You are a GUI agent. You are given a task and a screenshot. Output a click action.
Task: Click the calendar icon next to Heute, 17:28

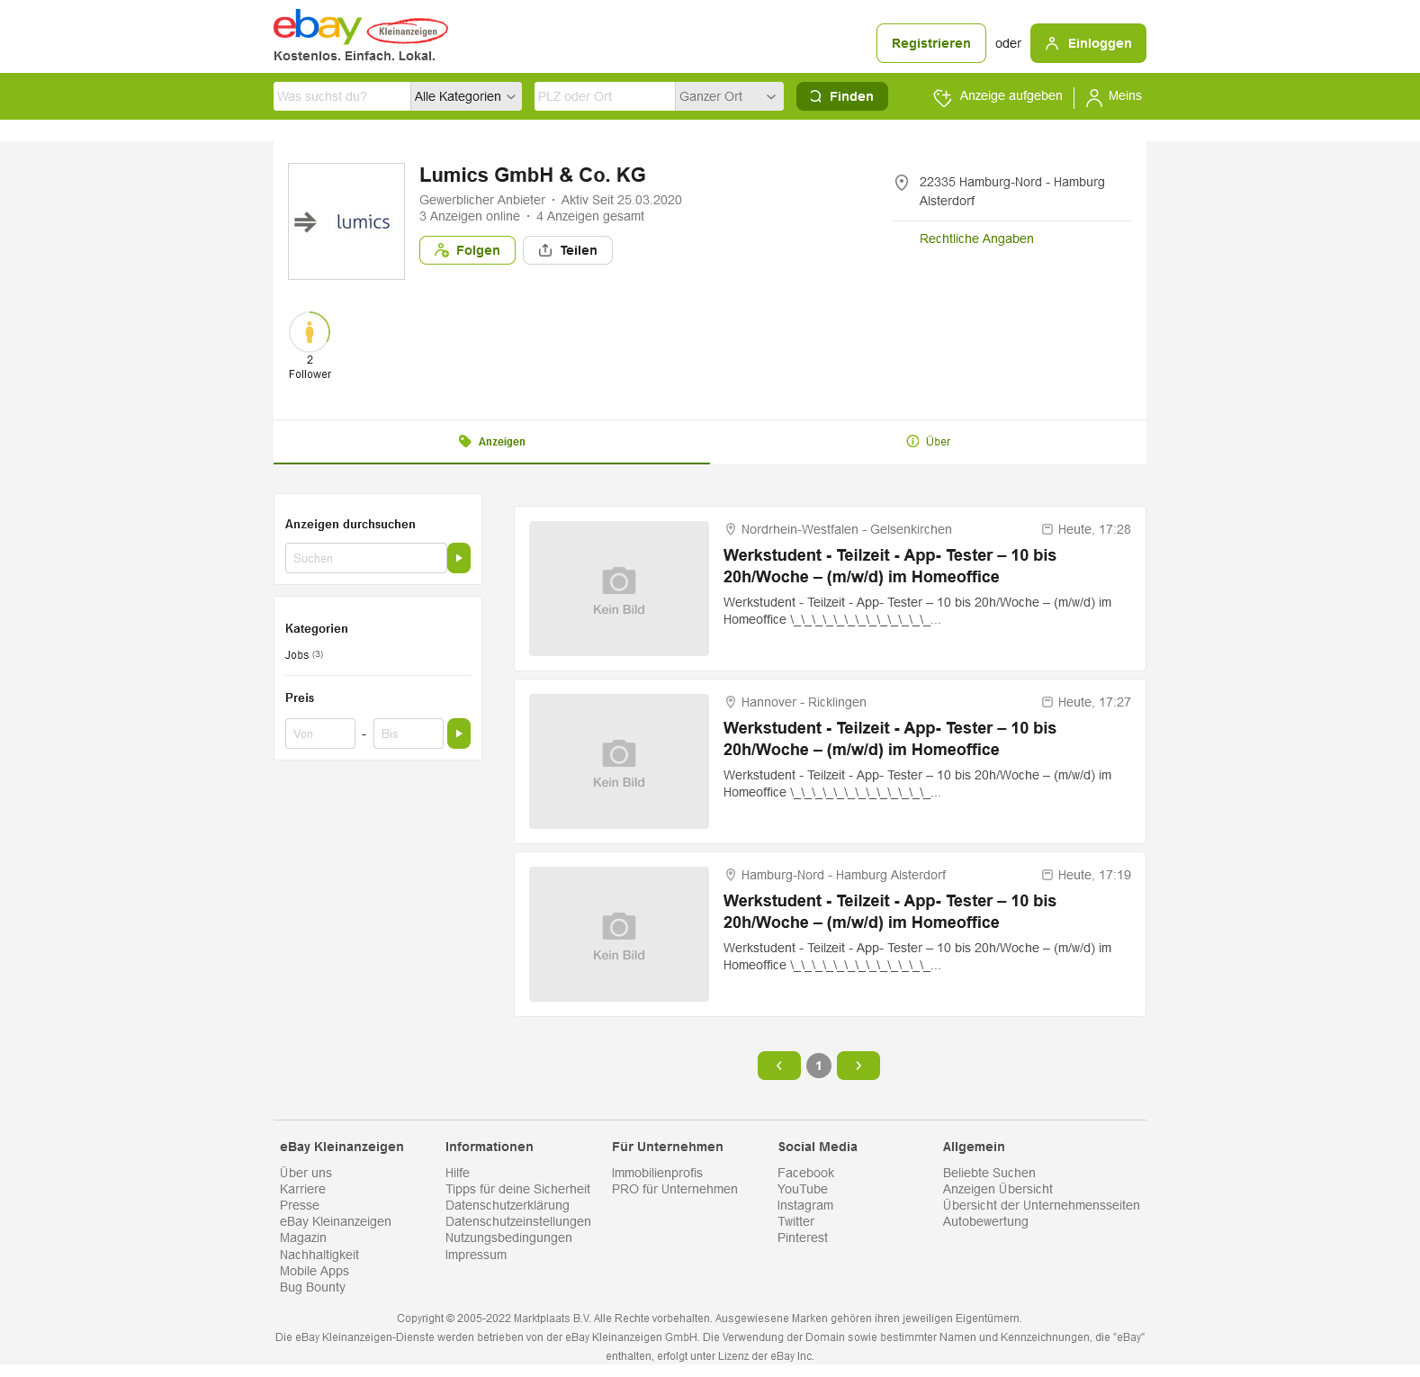[1047, 529]
